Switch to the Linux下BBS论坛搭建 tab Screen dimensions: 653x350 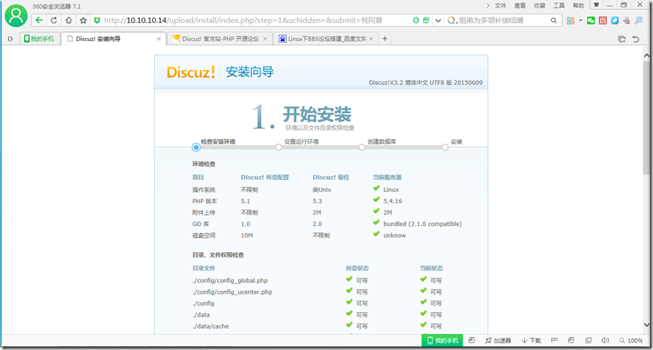click(326, 39)
